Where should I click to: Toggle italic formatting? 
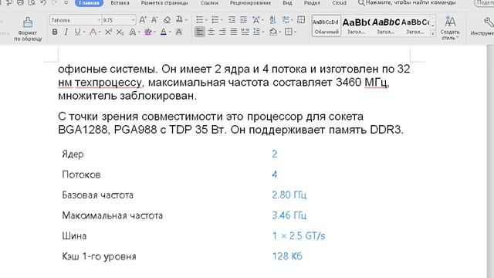click(x=66, y=32)
